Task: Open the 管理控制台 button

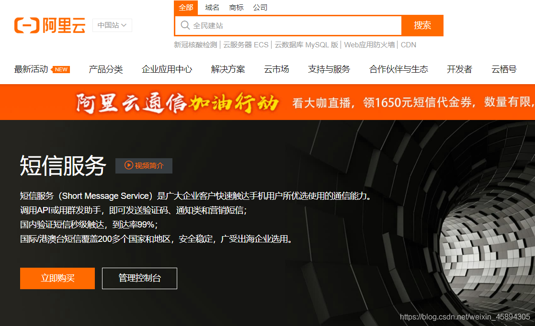Action: [139, 278]
